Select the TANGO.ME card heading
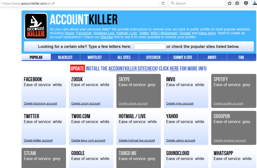The width and height of the screenshot is (257, 168). (x=128, y=153)
